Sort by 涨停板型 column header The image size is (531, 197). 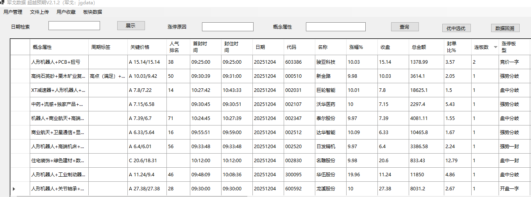coord(515,47)
